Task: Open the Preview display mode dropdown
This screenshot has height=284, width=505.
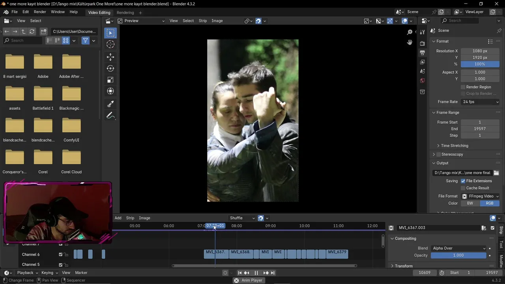Action: tap(141, 21)
